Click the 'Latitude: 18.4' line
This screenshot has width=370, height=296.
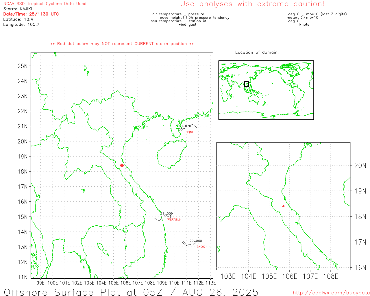click(18, 19)
